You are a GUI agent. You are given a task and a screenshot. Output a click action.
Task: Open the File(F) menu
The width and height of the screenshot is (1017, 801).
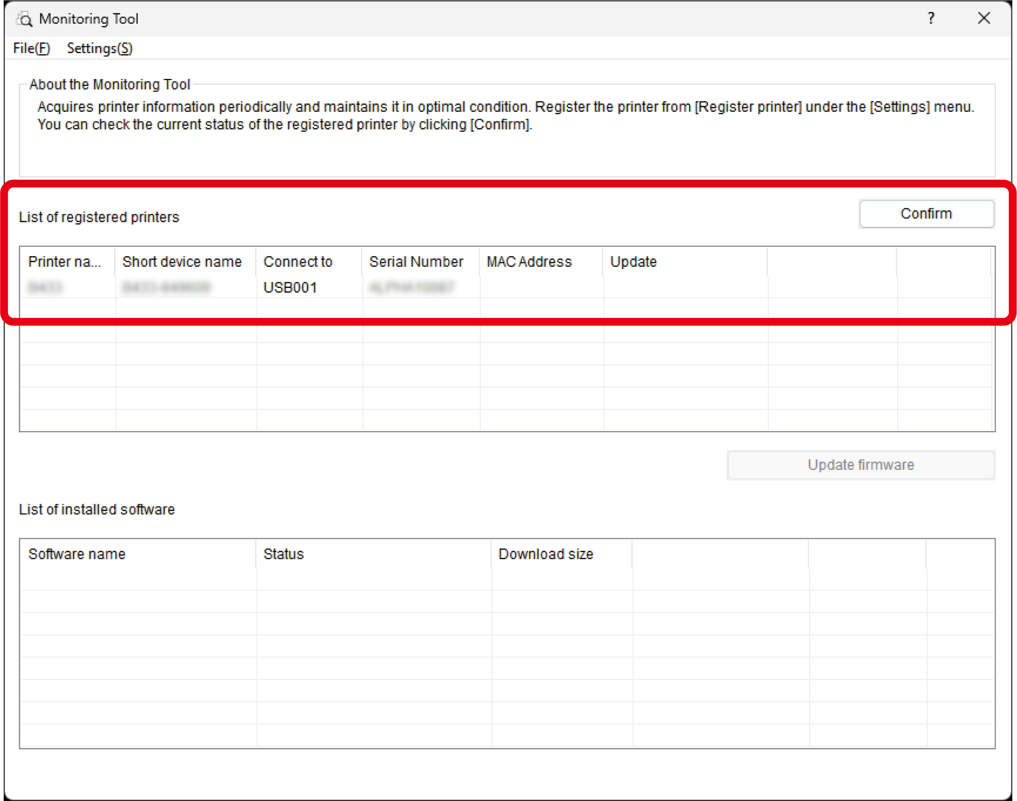coord(32,48)
